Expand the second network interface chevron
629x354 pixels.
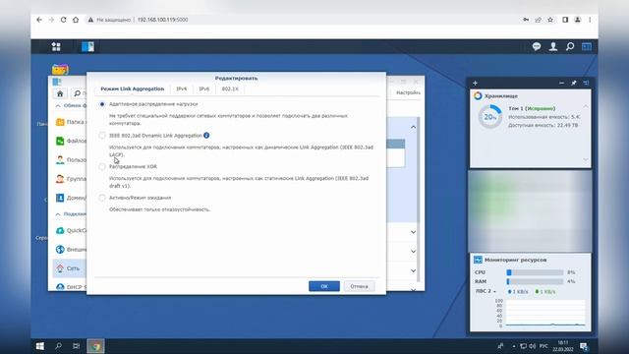[413, 232]
